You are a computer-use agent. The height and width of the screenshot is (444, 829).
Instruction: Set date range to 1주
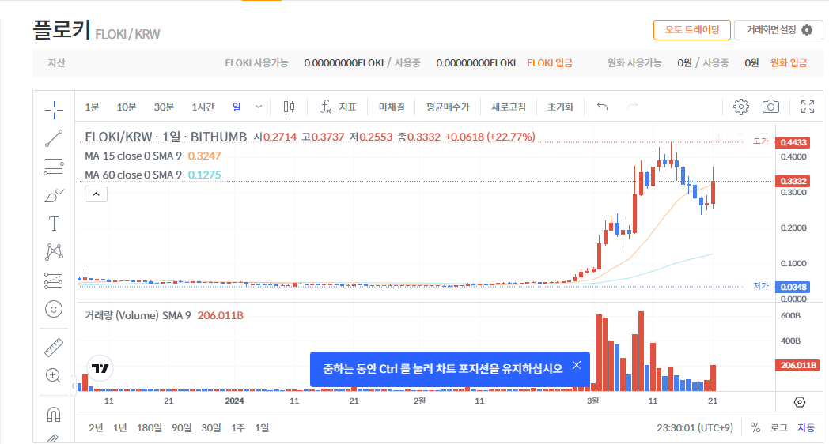238,427
